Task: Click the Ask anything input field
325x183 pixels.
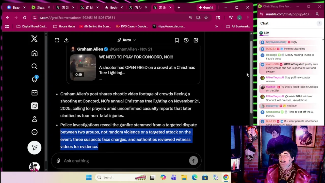Action: 126,161
